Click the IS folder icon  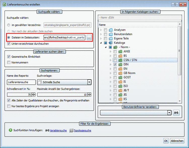click(x=120, y=82)
